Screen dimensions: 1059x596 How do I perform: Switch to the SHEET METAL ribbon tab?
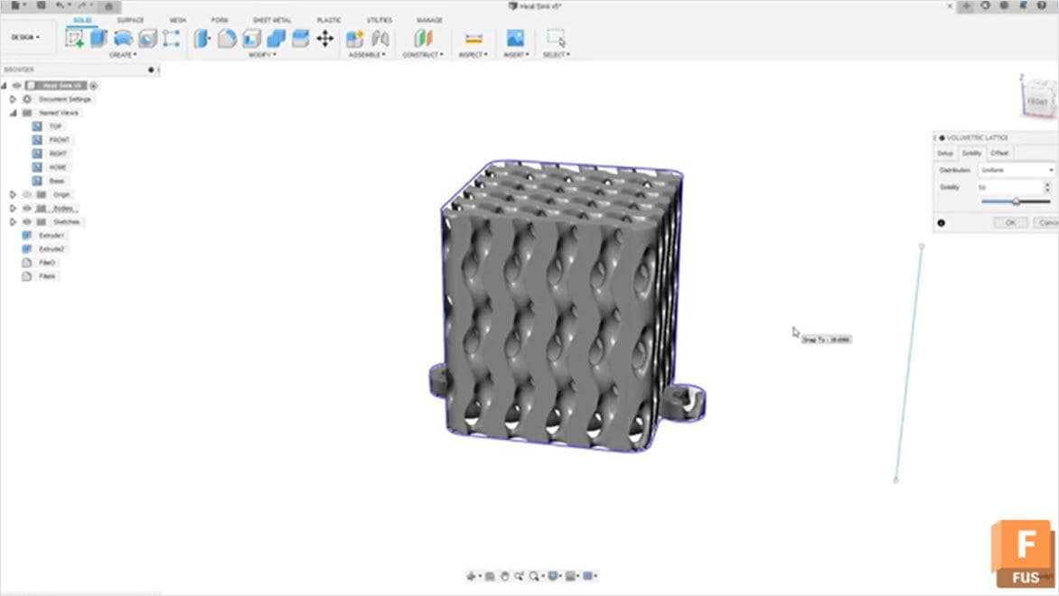click(x=271, y=19)
